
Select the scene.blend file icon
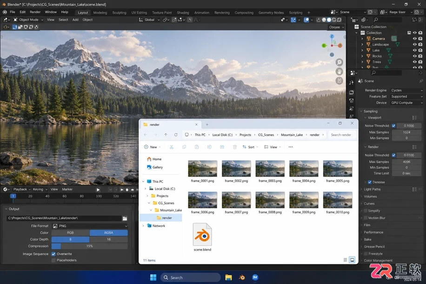(x=202, y=235)
